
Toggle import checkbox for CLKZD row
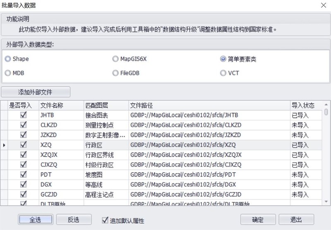24,125
